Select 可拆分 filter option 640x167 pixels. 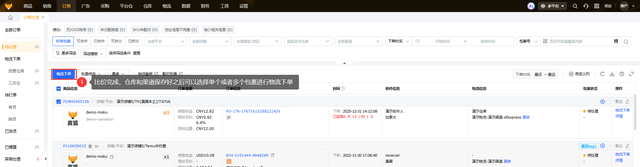point(116,41)
